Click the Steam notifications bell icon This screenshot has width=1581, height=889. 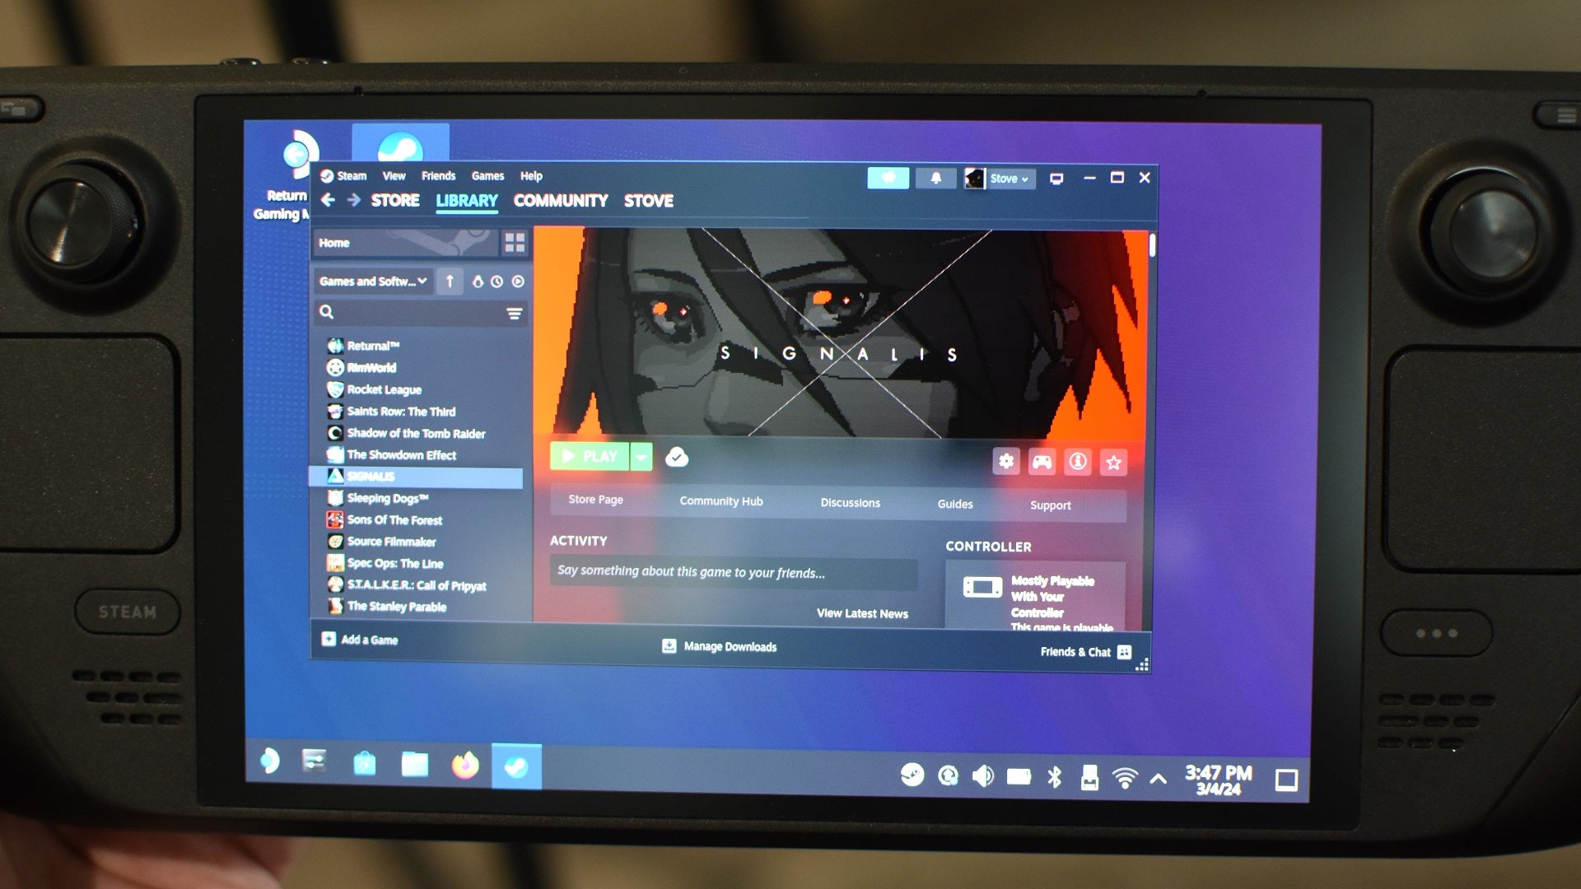tap(936, 176)
